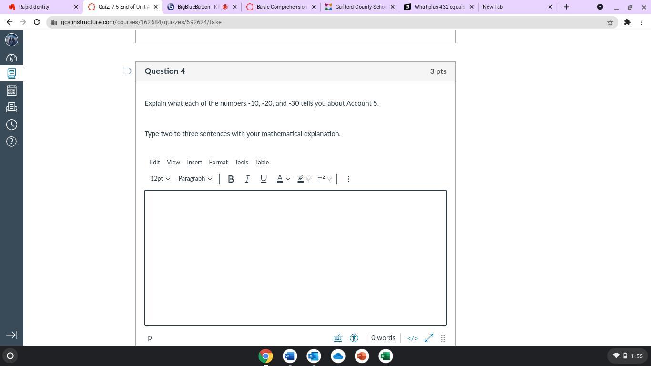Switch to Guilford County Schools tab
The image size is (651, 366).
coord(360,7)
